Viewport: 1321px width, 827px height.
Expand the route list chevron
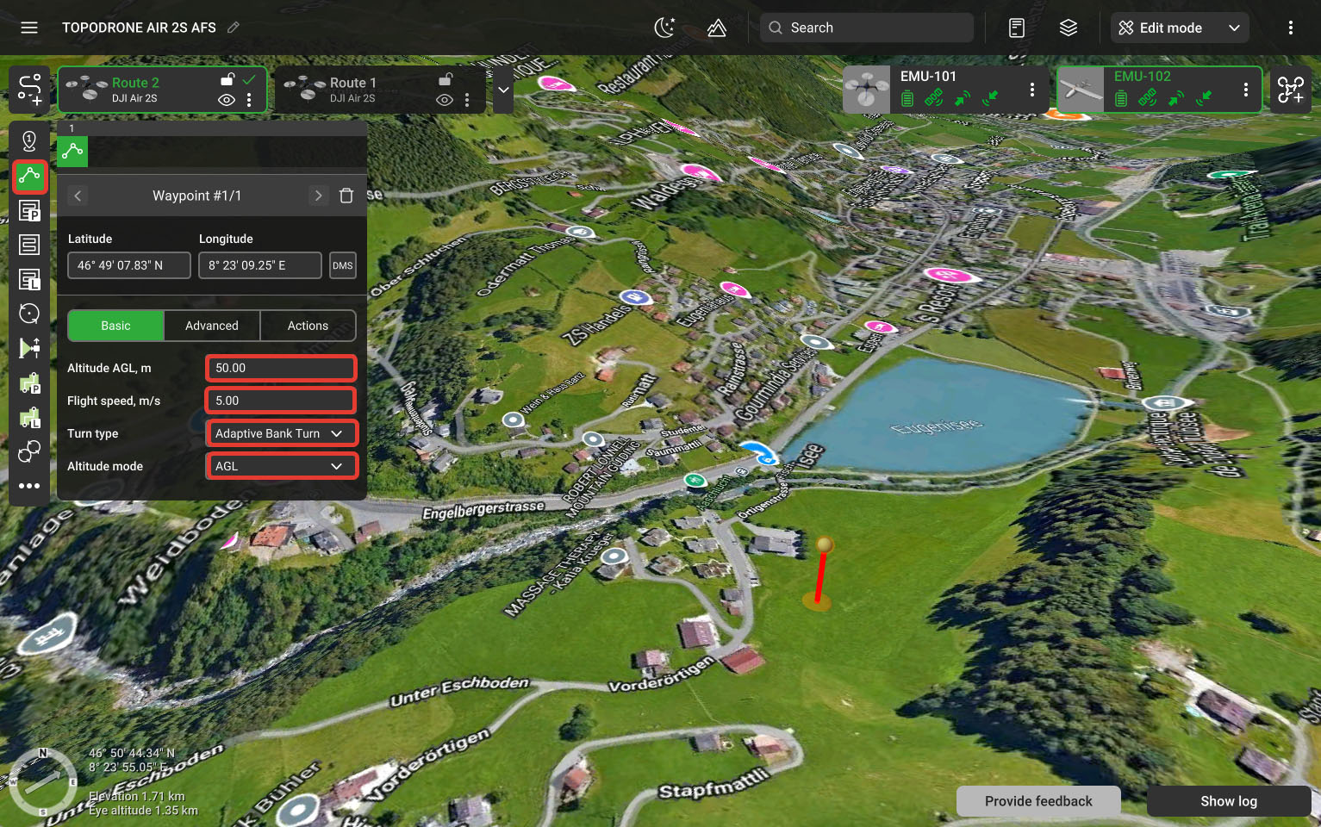[x=503, y=90]
